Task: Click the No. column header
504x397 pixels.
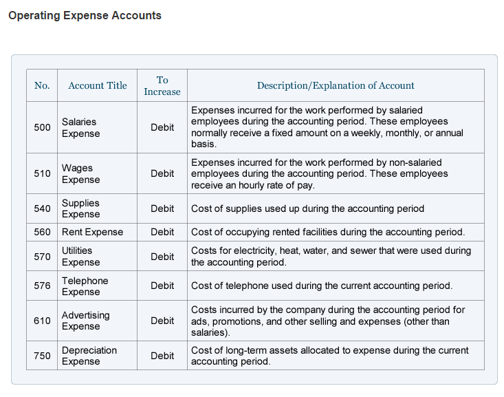Action: pyautogui.click(x=42, y=85)
